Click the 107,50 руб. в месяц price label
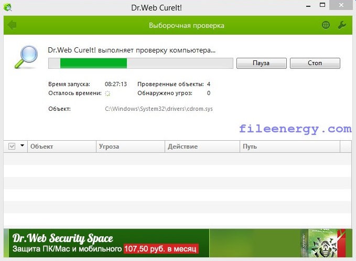The height and width of the screenshot is (261, 356). (161, 249)
